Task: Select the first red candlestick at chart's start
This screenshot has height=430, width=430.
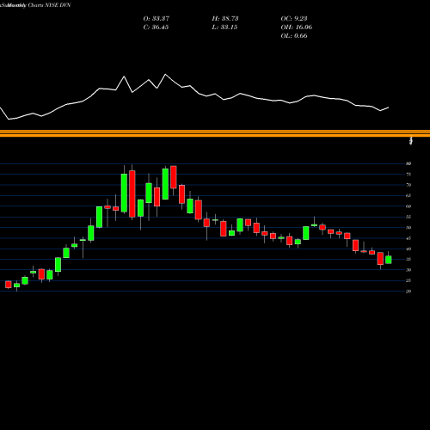Action: [9, 285]
